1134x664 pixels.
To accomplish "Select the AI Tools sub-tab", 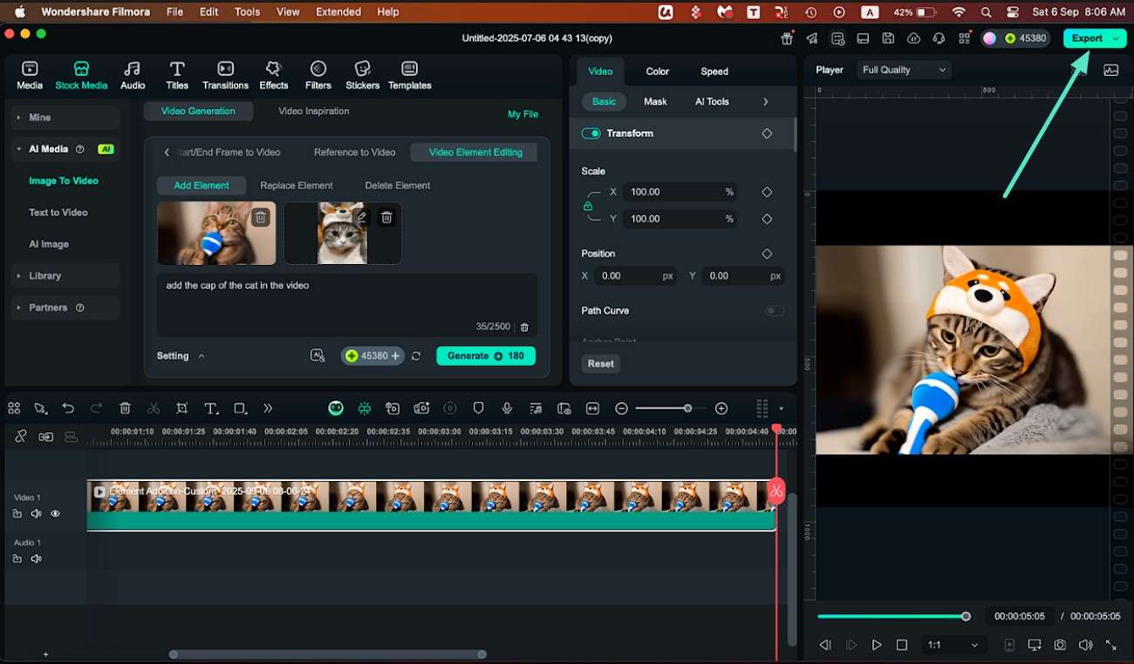I will 712,102.
